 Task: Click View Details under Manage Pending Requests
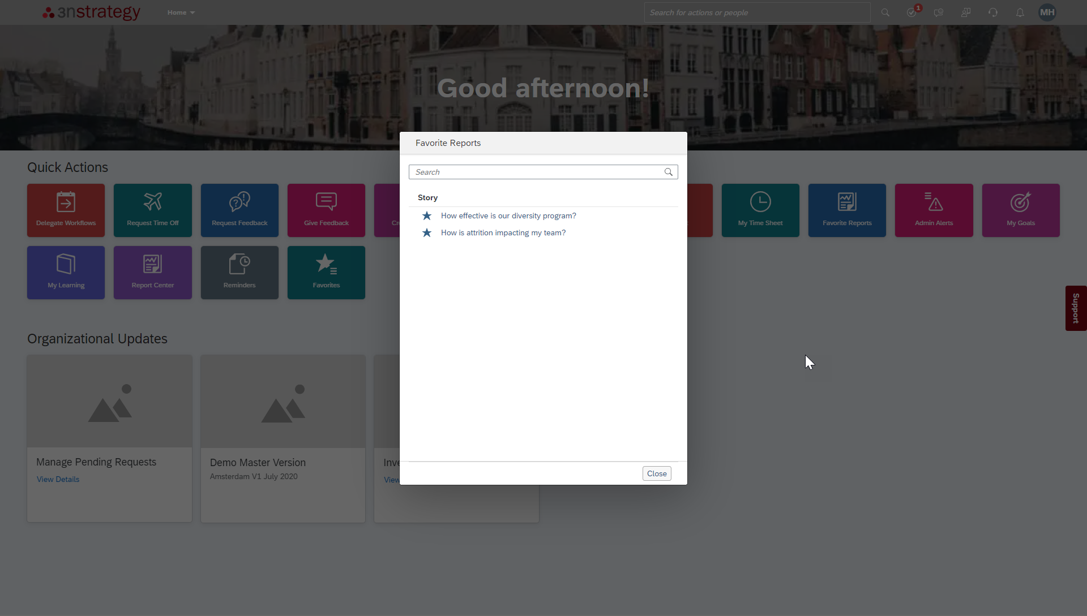pos(58,479)
